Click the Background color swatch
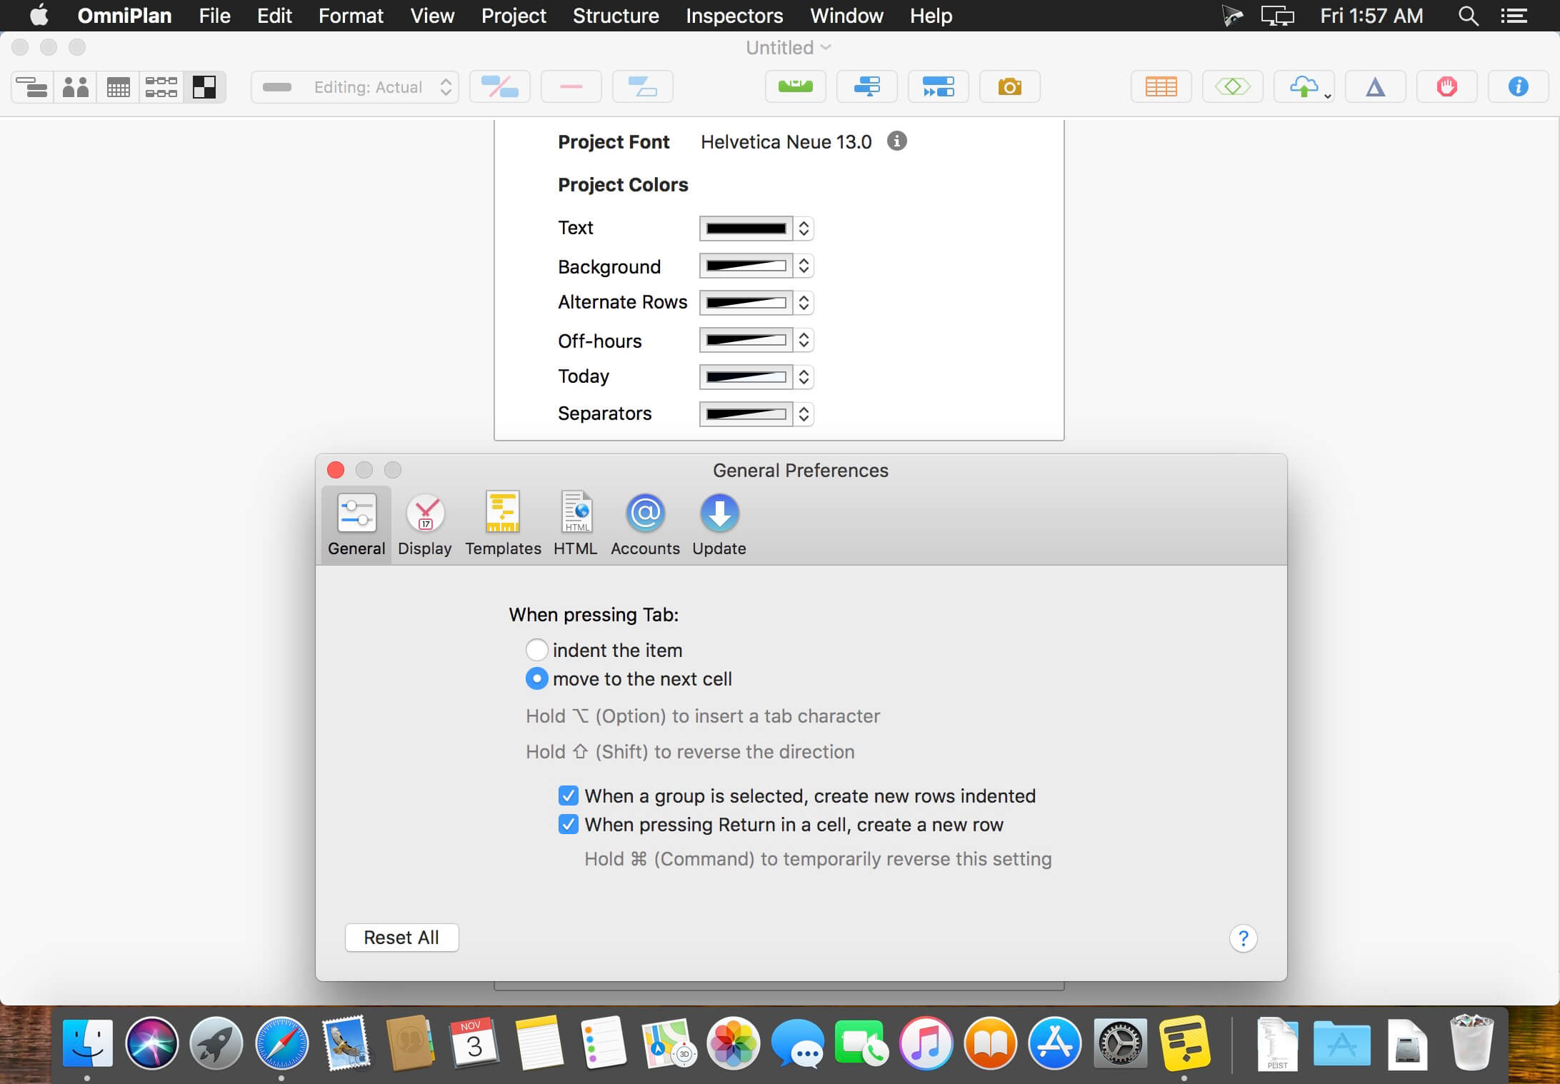Viewport: 1560px width, 1084px height. pyautogui.click(x=746, y=266)
